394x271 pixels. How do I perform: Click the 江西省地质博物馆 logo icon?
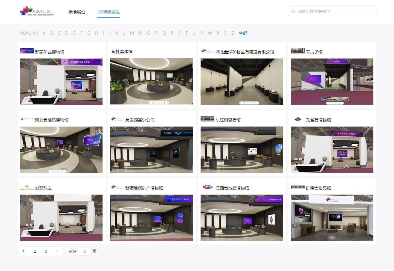coord(207,187)
